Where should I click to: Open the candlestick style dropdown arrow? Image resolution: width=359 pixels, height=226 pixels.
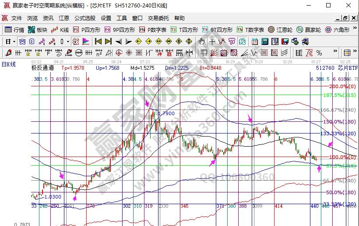click(67, 41)
